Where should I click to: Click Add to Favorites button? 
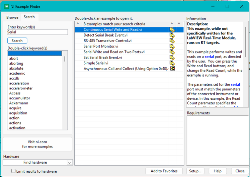164,171
